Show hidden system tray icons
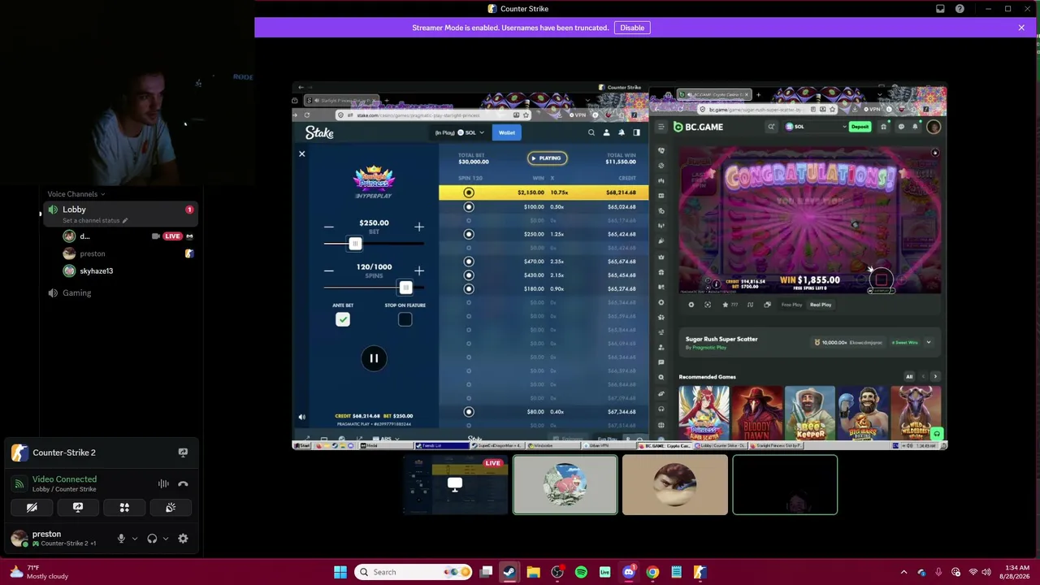The height and width of the screenshot is (585, 1040). [x=903, y=572]
